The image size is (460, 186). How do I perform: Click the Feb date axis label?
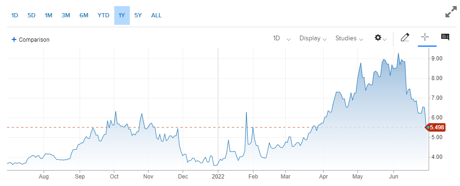[253, 177]
